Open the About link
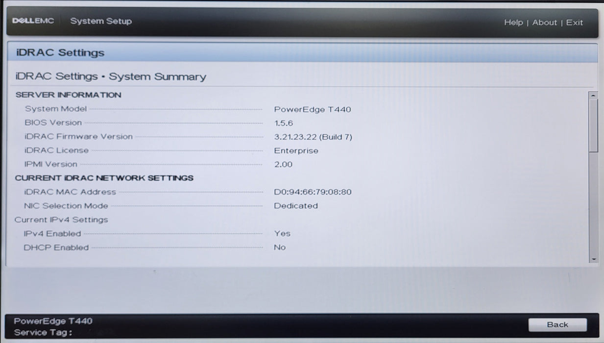The image size is (604, 343). pos(544,23)
